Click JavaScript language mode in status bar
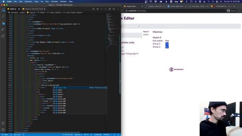 tap(98, 134)
